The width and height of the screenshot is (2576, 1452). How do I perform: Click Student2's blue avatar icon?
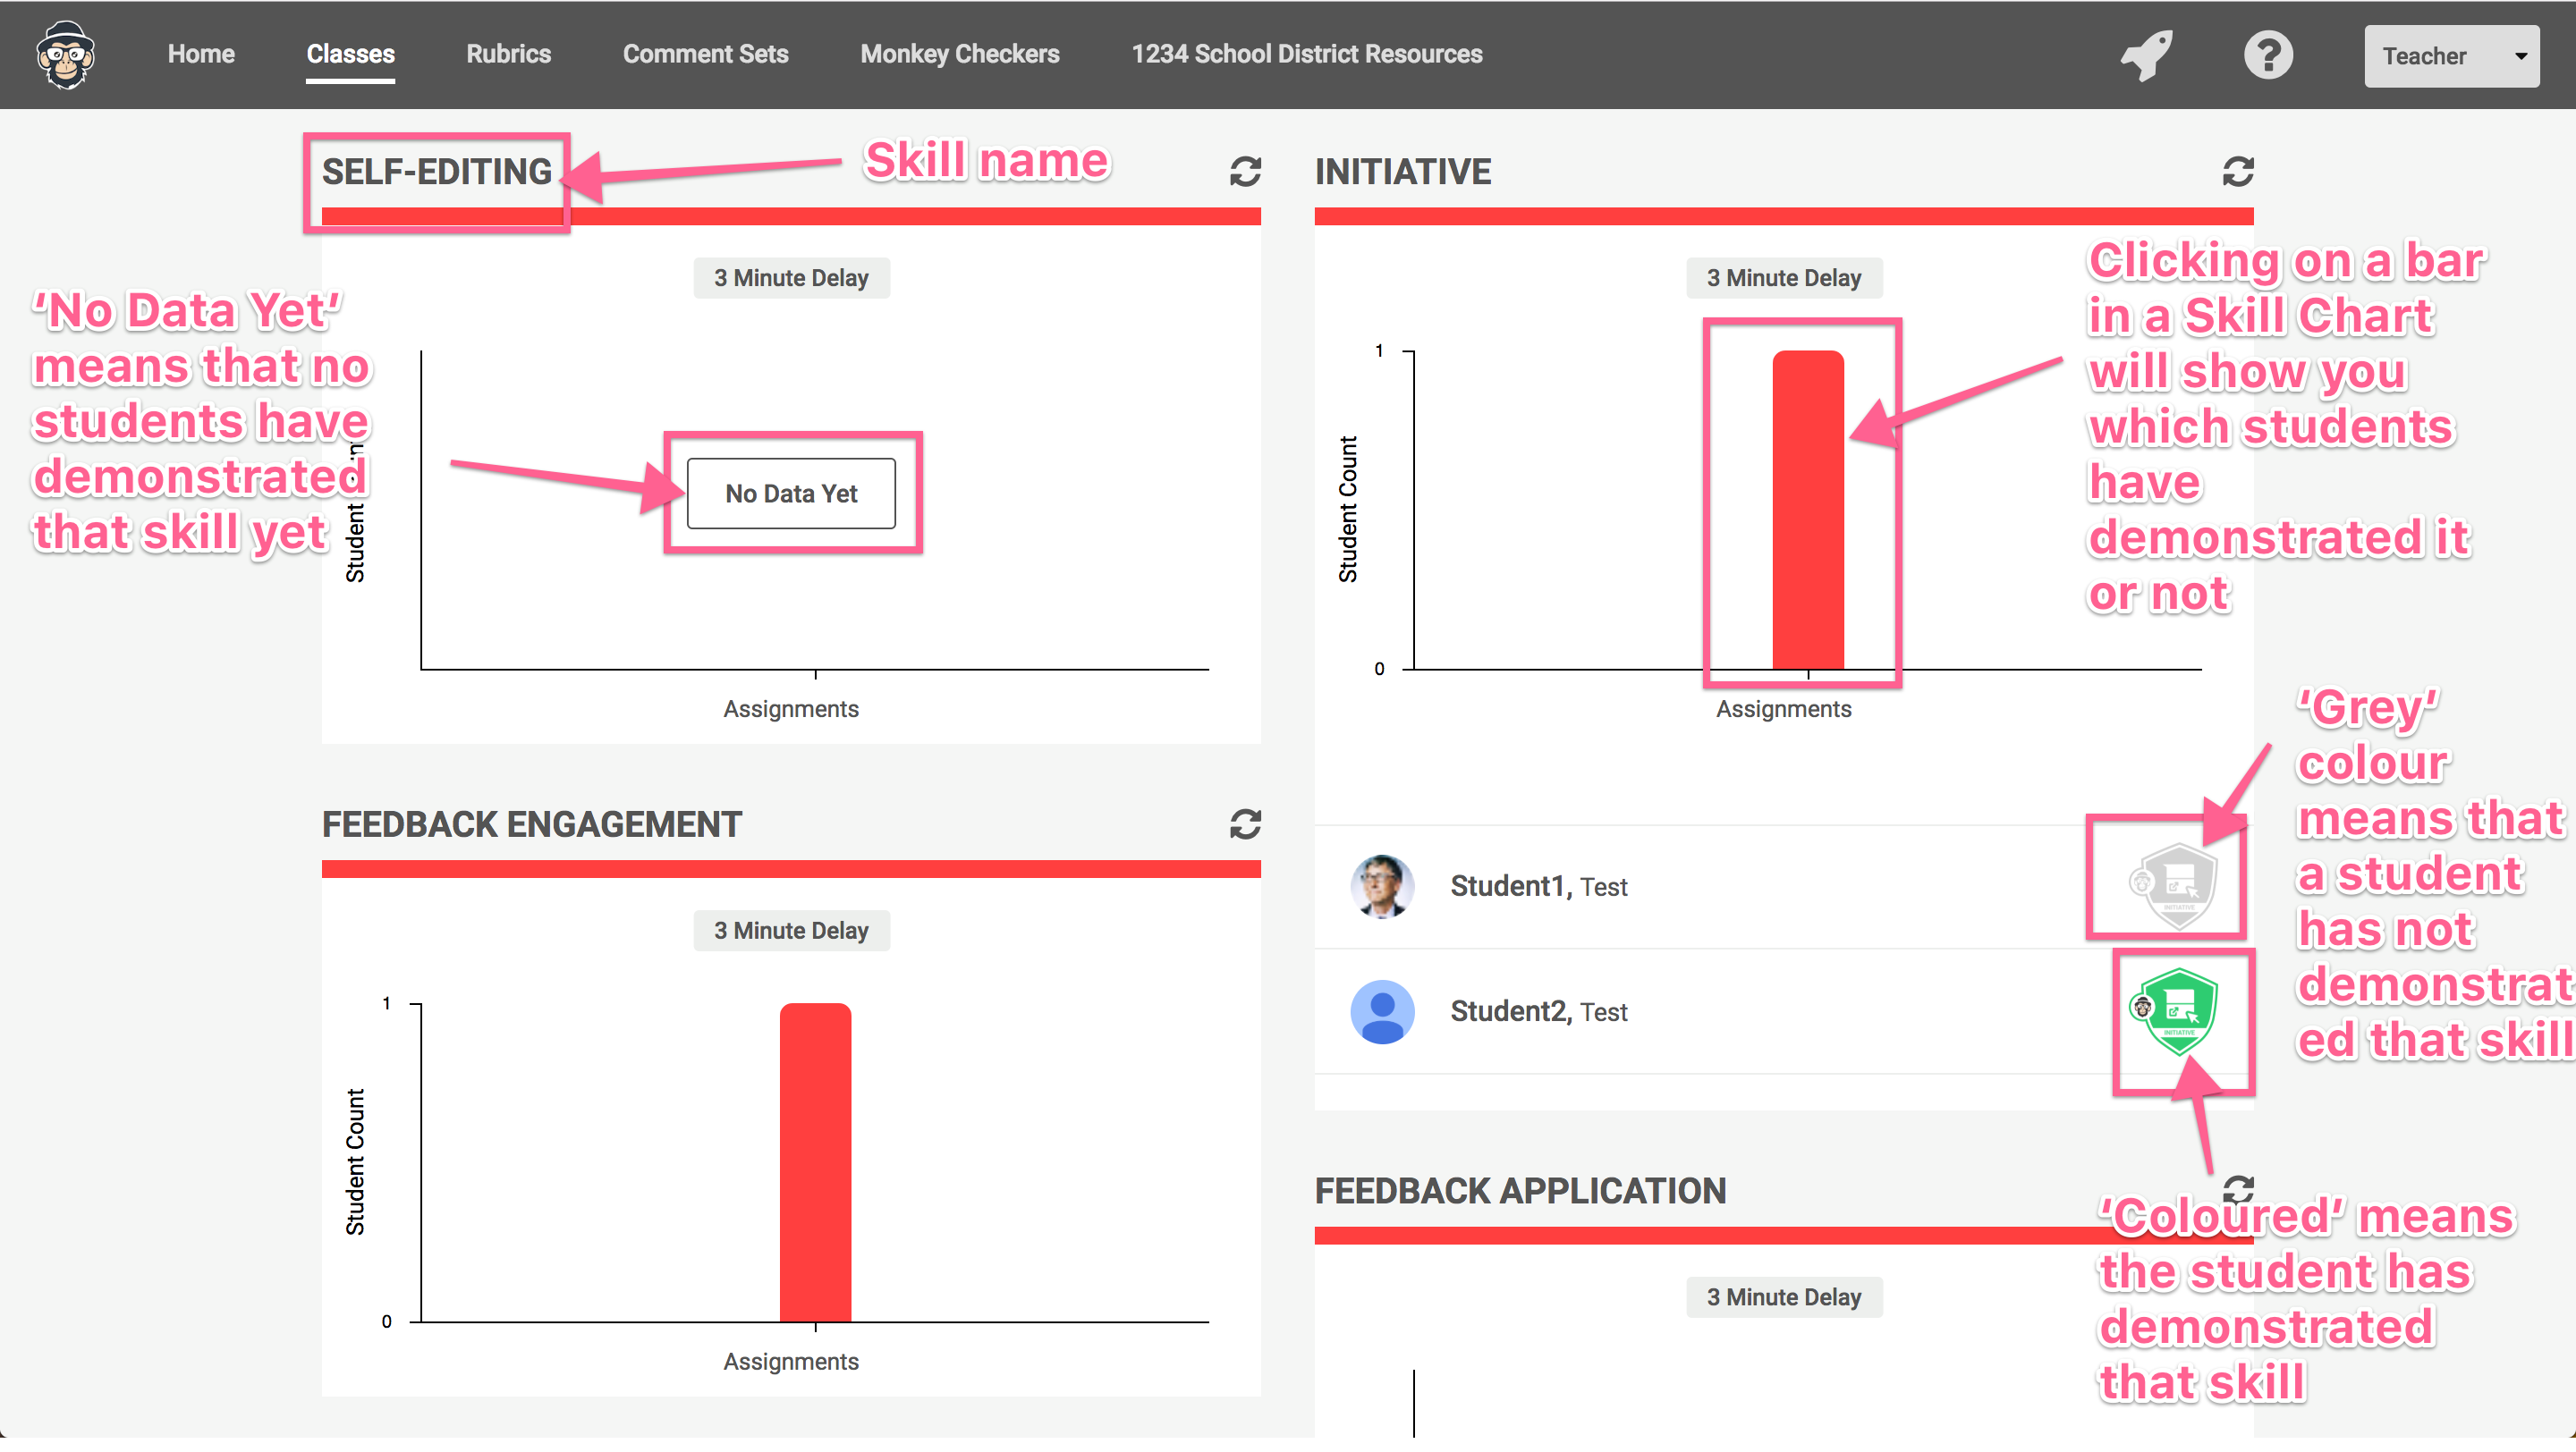point(1382,1011)
